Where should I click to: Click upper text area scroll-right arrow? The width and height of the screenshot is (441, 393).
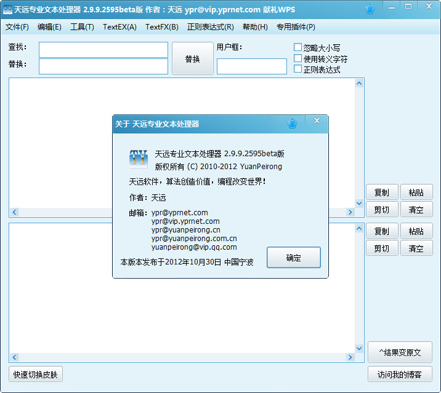[350, 212]
